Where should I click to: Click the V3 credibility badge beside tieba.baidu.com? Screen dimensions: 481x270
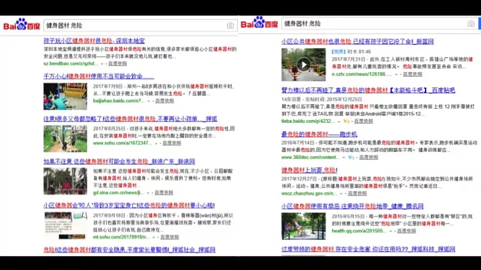coord(346,121)
